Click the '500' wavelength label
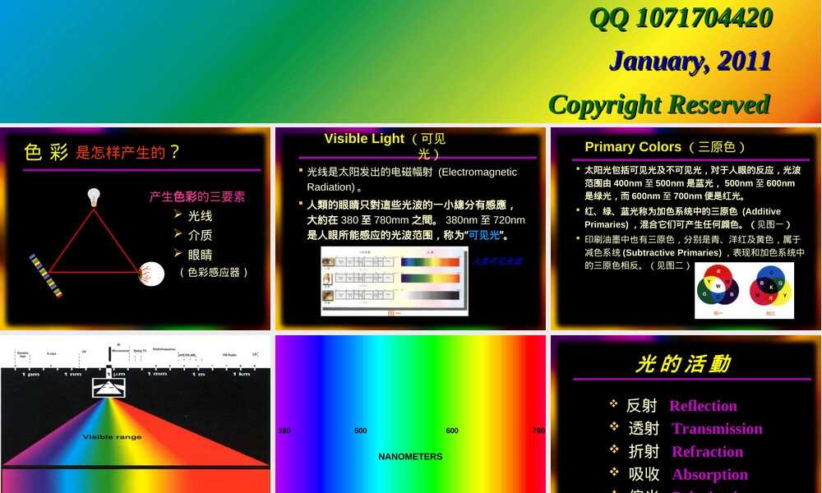Viewport: 822px width, 493px height. pos(361,431)
